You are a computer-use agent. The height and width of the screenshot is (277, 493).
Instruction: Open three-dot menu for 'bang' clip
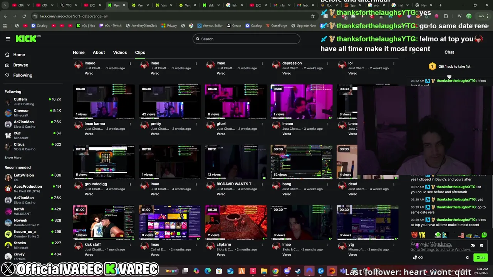pyautogui.click(x=328, y=184)
